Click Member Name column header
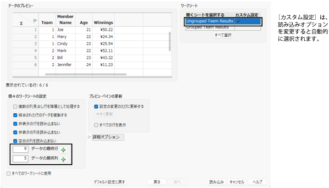This screenshot has height=188, width=329. point(66,20)
